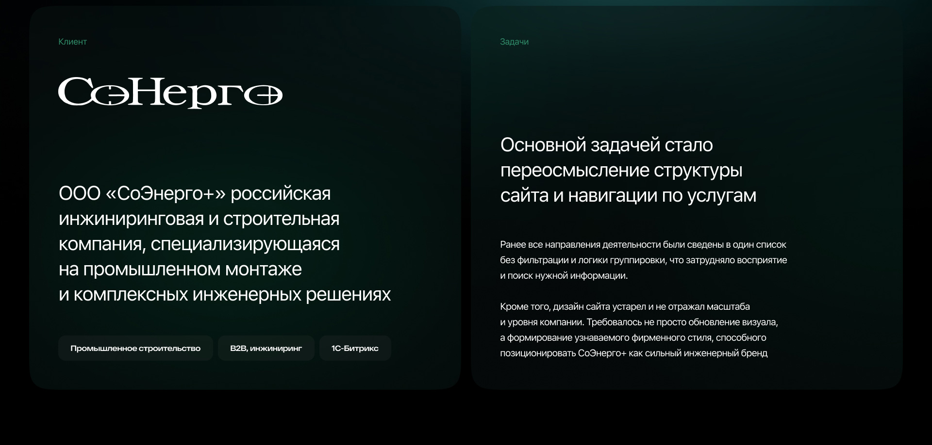This screenshot has height=445, width=932.
Task: Click the text 'компания, специализирующаяся'
Action: [199, 244]
